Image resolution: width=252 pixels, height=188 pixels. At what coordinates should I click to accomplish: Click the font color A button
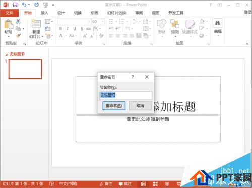(61, 36)
